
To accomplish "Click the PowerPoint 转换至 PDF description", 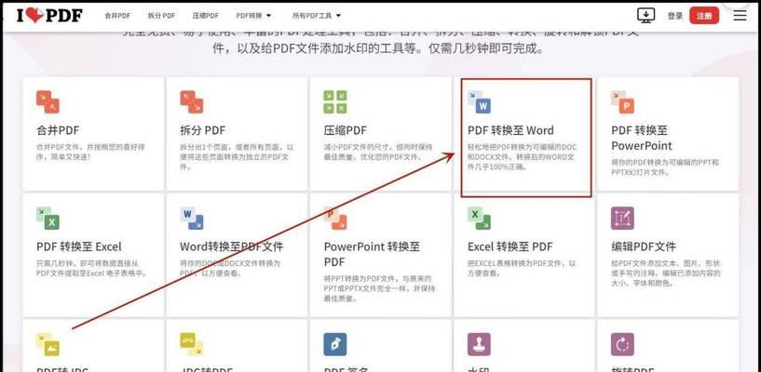I will 379,288.
